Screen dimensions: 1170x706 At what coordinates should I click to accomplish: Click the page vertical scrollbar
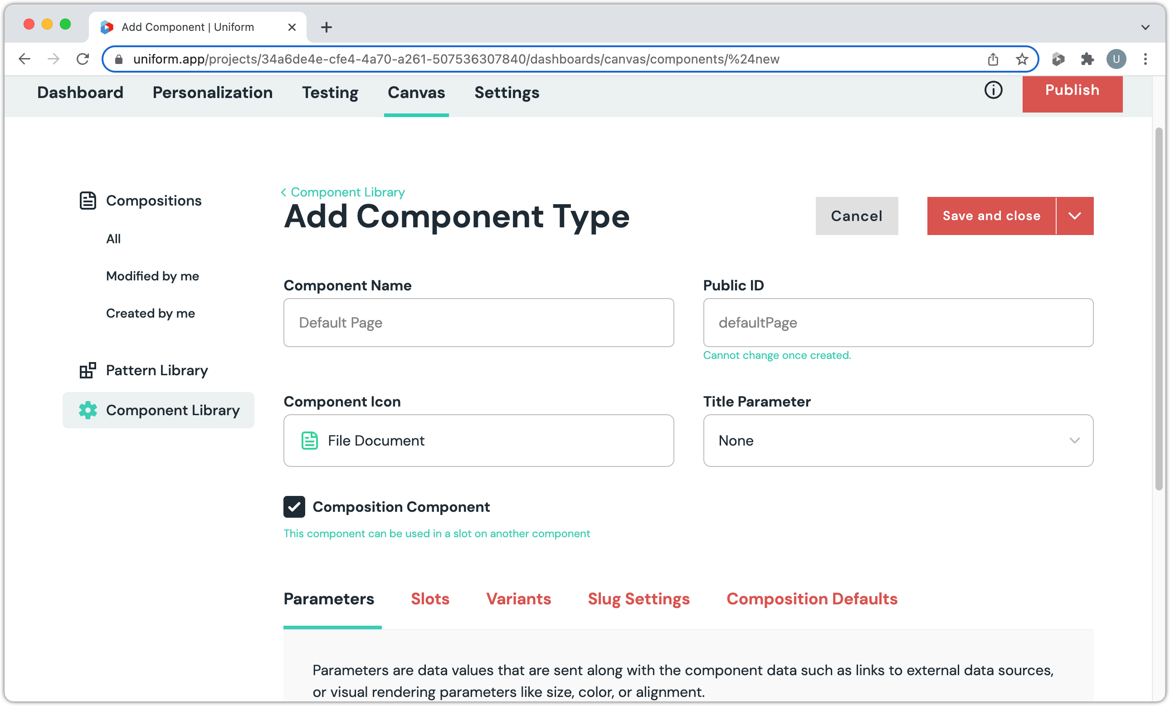(1159, 309)
